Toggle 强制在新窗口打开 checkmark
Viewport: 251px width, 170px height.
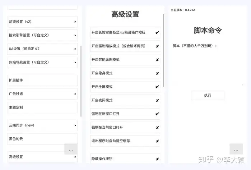(x=157, y=114)
